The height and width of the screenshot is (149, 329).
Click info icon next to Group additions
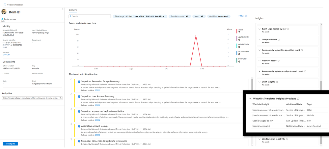(x=279, y=39)
